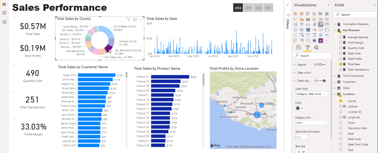
Task: Open the Data view table icon
Action: (4, 13)
